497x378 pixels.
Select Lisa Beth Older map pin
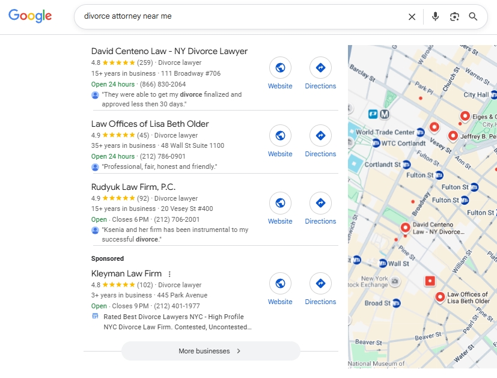click(x=440, y=297)
